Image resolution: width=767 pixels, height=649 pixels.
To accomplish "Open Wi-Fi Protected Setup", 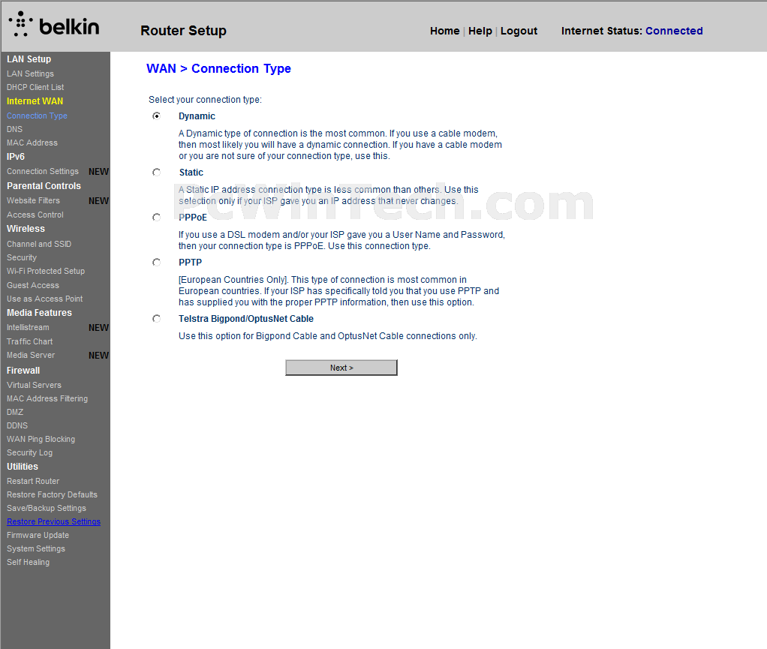I will click(46, 271).
